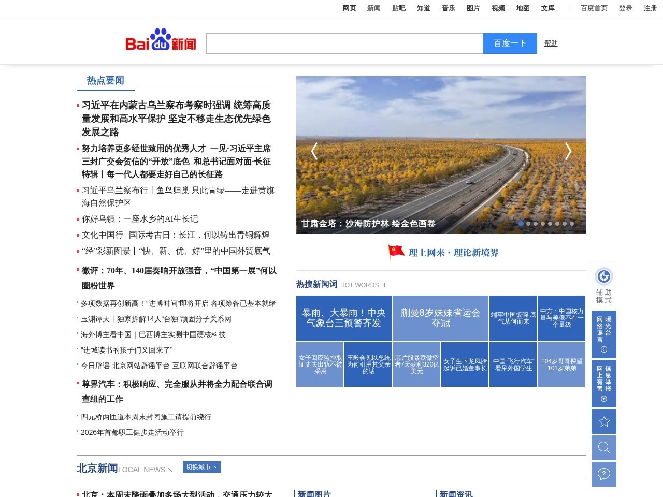Image resolution: width=663 pixels, height=497 pixels.
Task: Open the 知道 tab in top navigation
Action: coord(424,8)
